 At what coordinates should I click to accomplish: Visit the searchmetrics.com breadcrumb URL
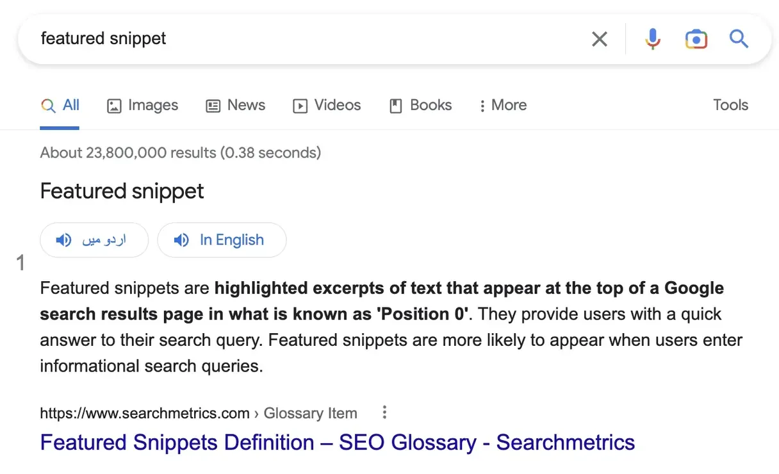tap(145, 413)
